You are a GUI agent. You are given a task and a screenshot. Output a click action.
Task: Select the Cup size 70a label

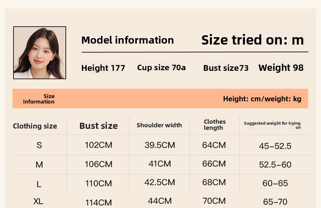click(161, 68)
